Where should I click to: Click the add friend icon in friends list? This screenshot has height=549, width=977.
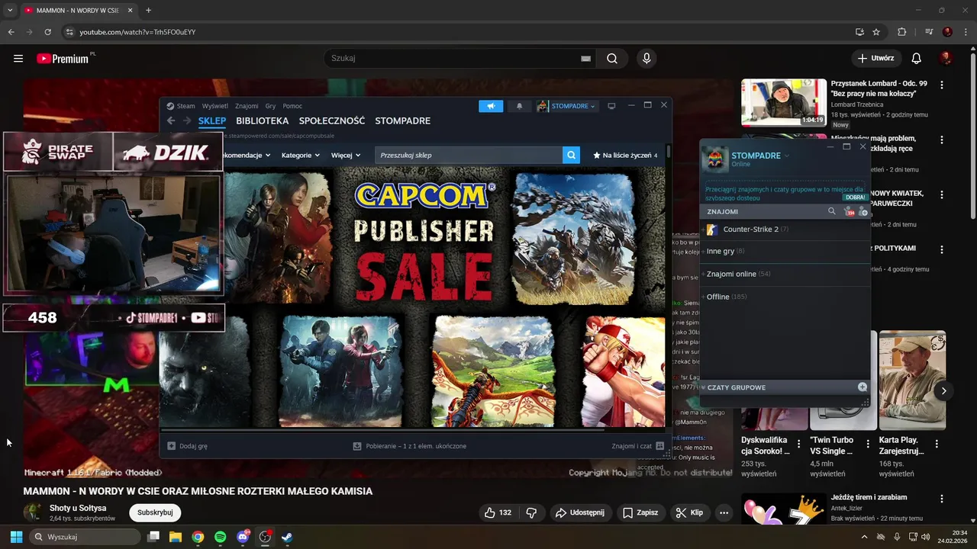click(x=863, y=211)
